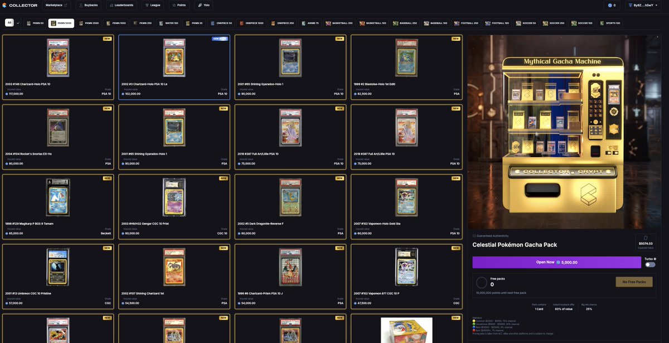Click the 25% big win chance text
This screenshot has height=343, width=669.
589,308
